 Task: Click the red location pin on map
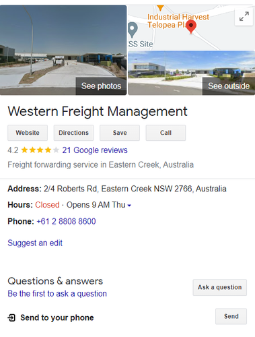tap(191, 27)
